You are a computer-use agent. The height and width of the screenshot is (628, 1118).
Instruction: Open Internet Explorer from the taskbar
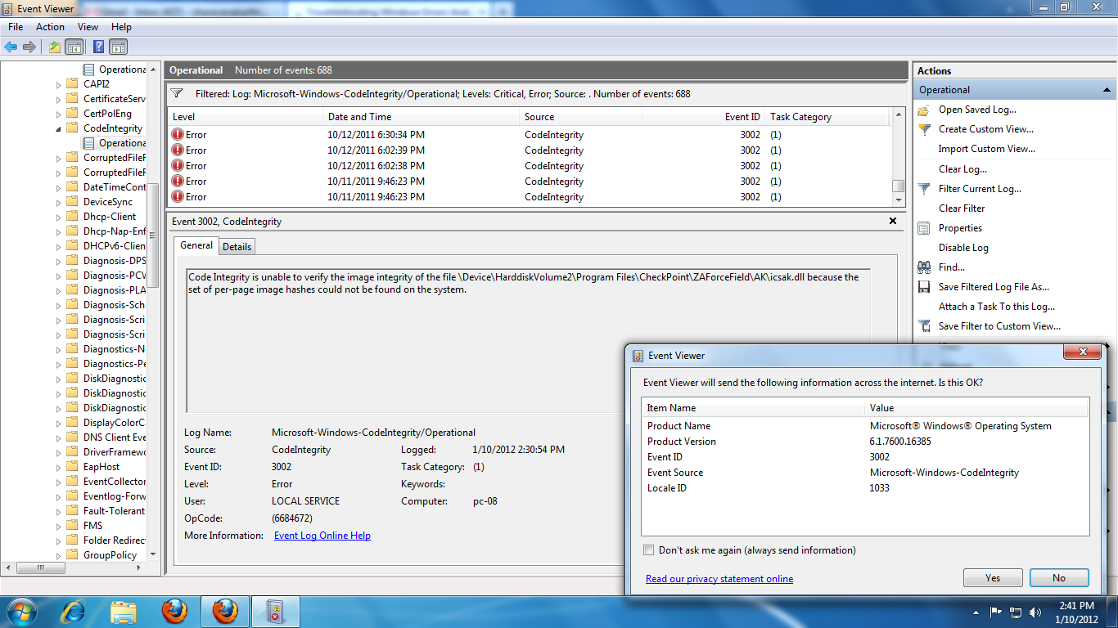74,611
